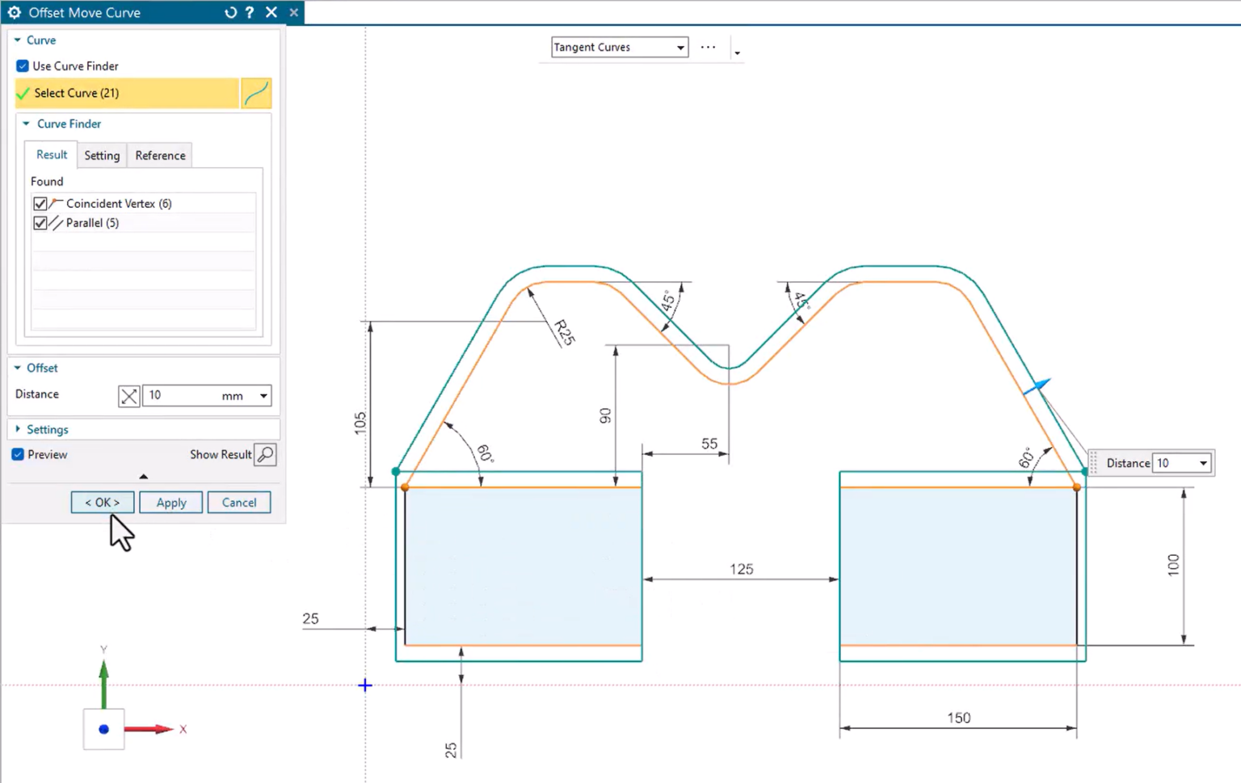1241x783 pixels.
Task: Cancel the Offset Move Curve operation
Action: (x=239, y=502)
